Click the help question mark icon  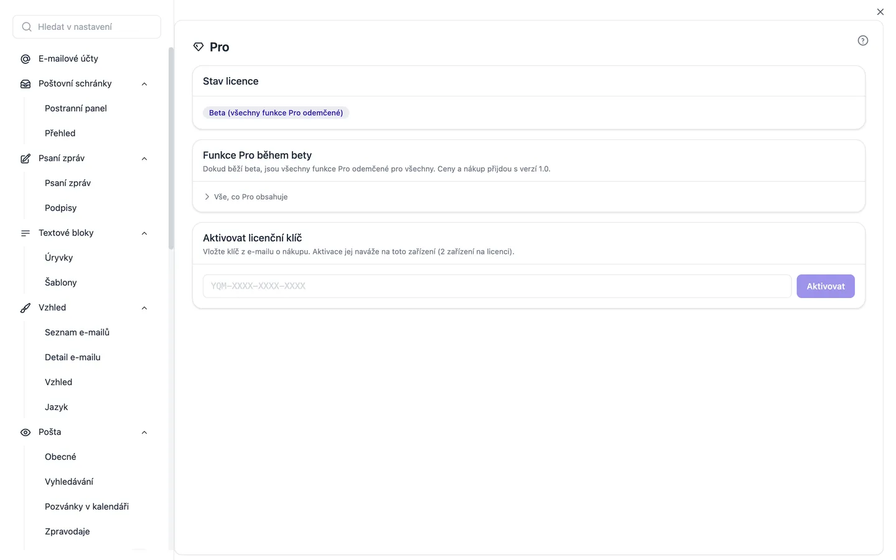(862, 40)
